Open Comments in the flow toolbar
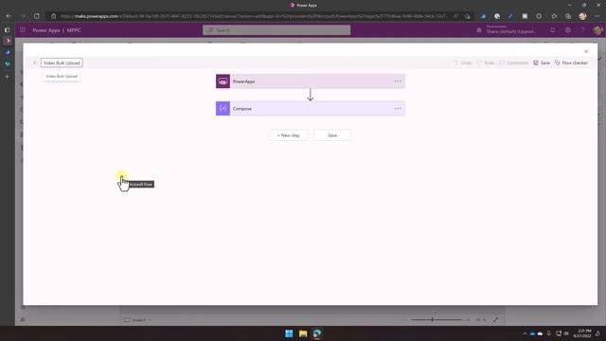 (x=513, y=63)
